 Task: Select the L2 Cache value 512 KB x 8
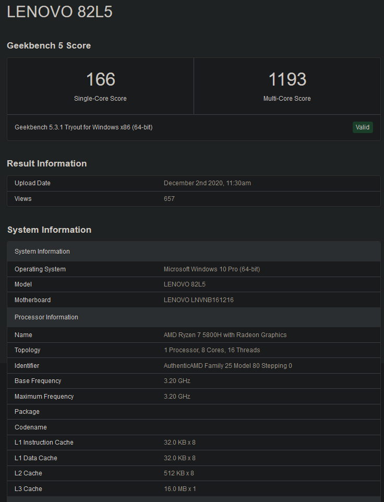click(x=179, y=473)
